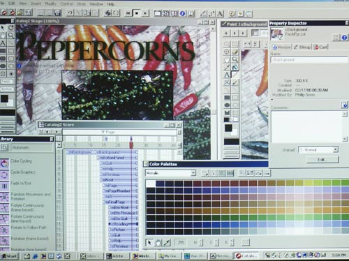Click the Name field in Property Inspector

pos(309,60)
